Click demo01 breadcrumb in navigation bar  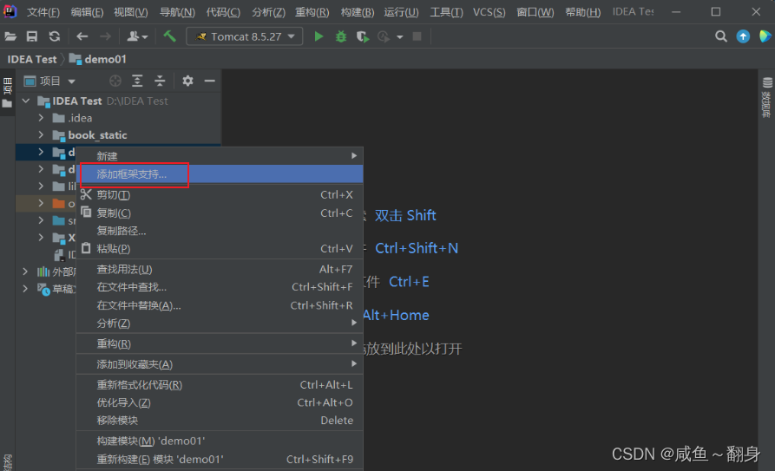98,59
